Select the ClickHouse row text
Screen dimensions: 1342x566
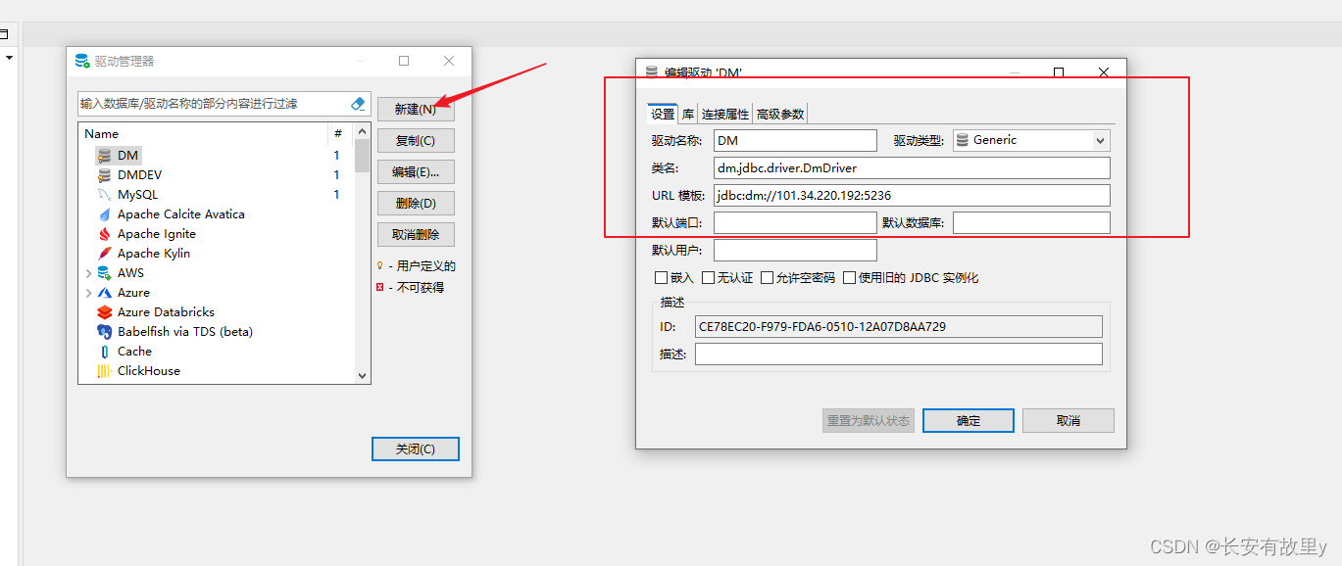click(x=149, y=371)
